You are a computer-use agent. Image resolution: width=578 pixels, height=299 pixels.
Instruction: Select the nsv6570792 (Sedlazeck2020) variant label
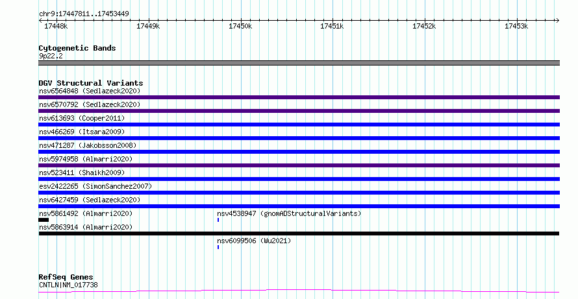90,104
